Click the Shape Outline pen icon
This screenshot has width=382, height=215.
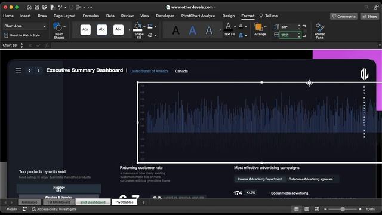pyautogui.click(x=150, y=26)
